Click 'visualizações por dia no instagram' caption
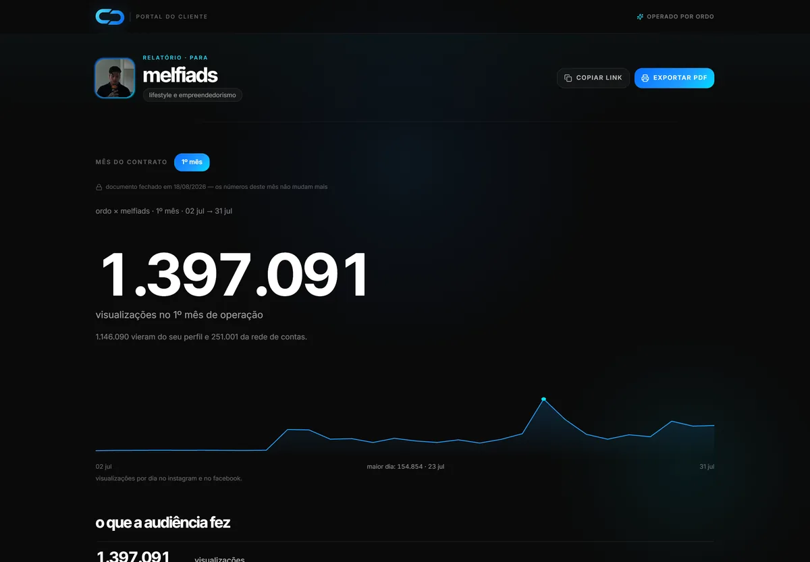The image size is (810, 562). pos(169,478)
